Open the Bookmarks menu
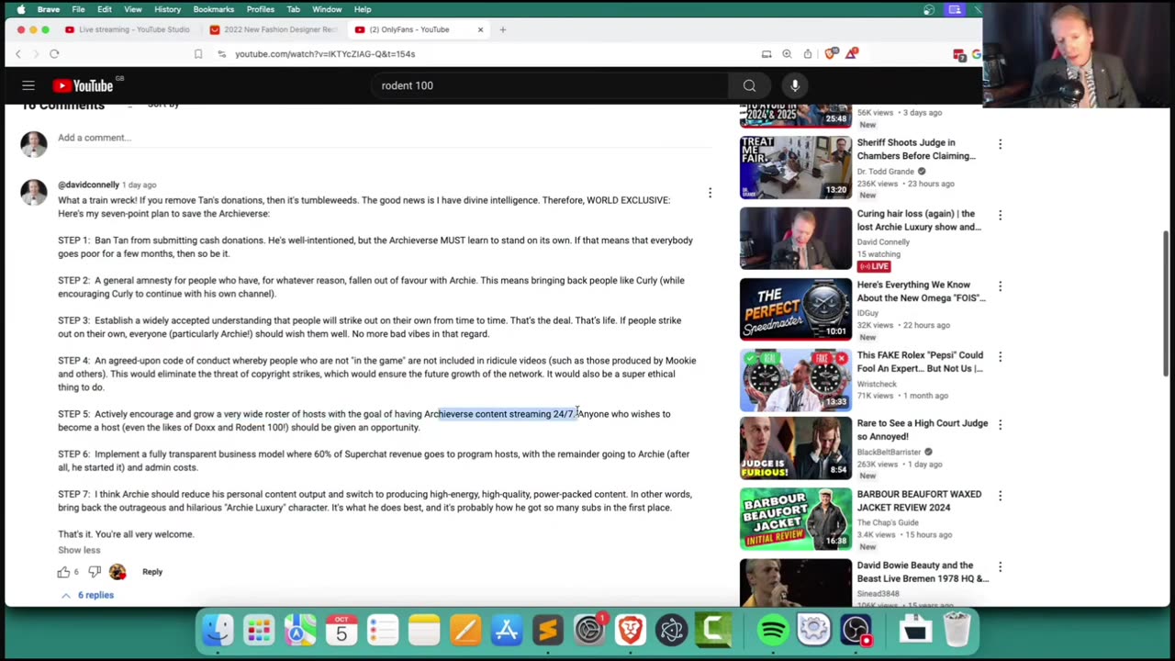This screenshot has width=1175, height=661. point(214,9)
